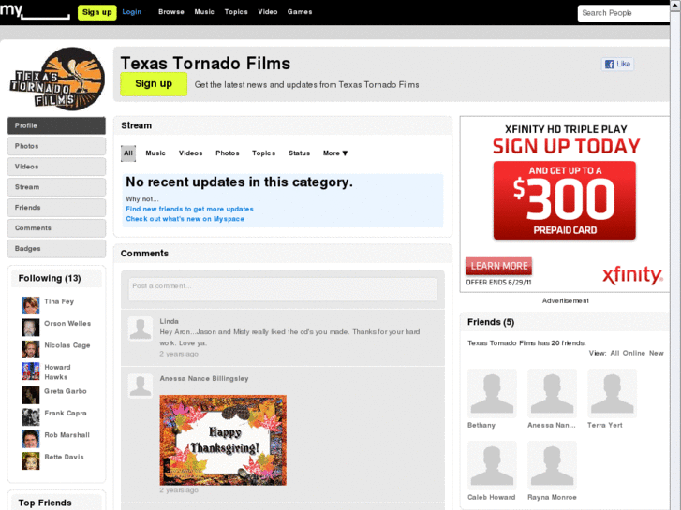The image size is (681, 510).
Task: Open the Bette Davis name link
Action: click(x=65, y=457)
